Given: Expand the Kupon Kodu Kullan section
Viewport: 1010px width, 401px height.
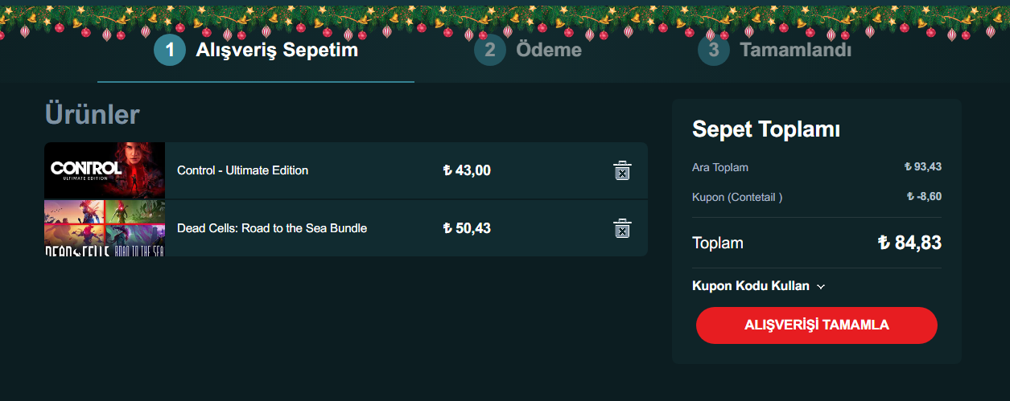Looking at the screenshot, I should [751, 286].
